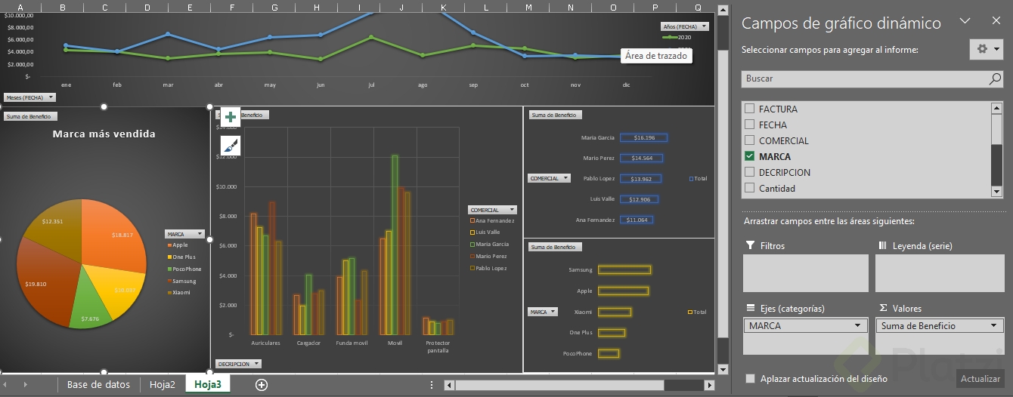The height and width of the screenshot is (397, 1013).
Task: Select the $7.676 green pie slice
Action: (91, 308)
